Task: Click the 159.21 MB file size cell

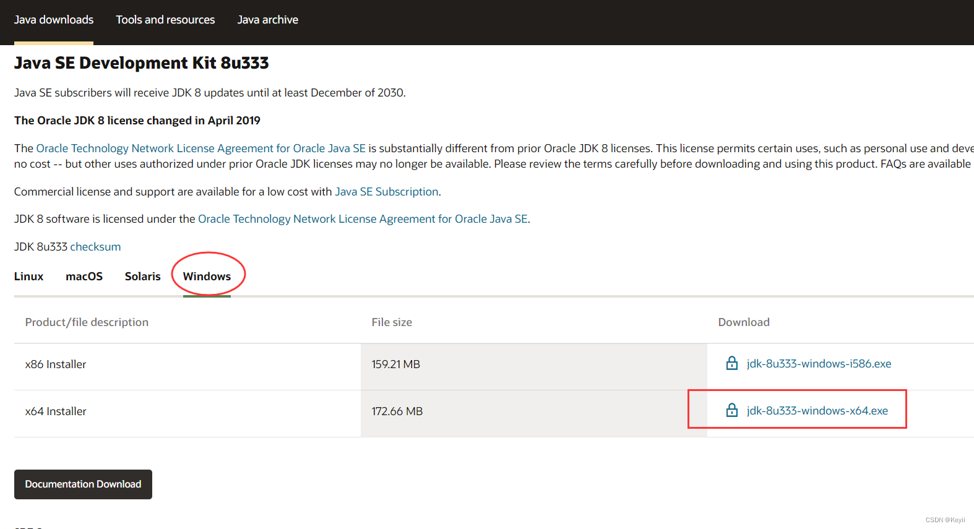Action: tap(534, 367)
